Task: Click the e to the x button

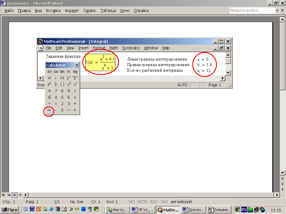Action: click(49, 84)
